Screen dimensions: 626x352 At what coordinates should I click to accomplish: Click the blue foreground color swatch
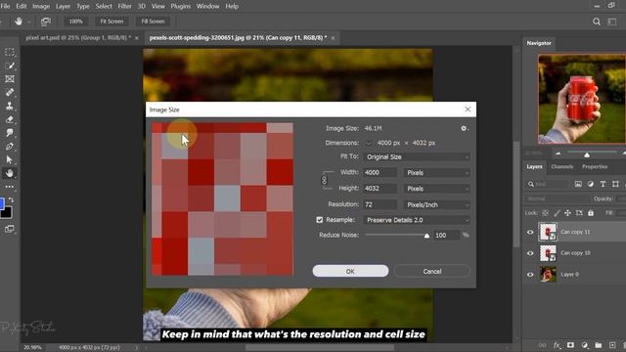pyautogui.click(x=2, y=203)
